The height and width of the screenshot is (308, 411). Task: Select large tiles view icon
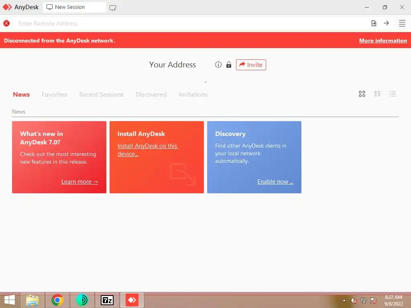(362, 94)
